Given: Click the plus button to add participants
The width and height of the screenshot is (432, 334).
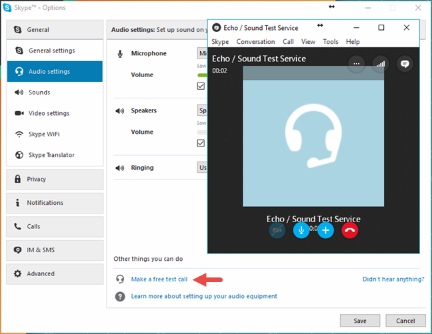Looking at the screenshot, I should 325,230.
